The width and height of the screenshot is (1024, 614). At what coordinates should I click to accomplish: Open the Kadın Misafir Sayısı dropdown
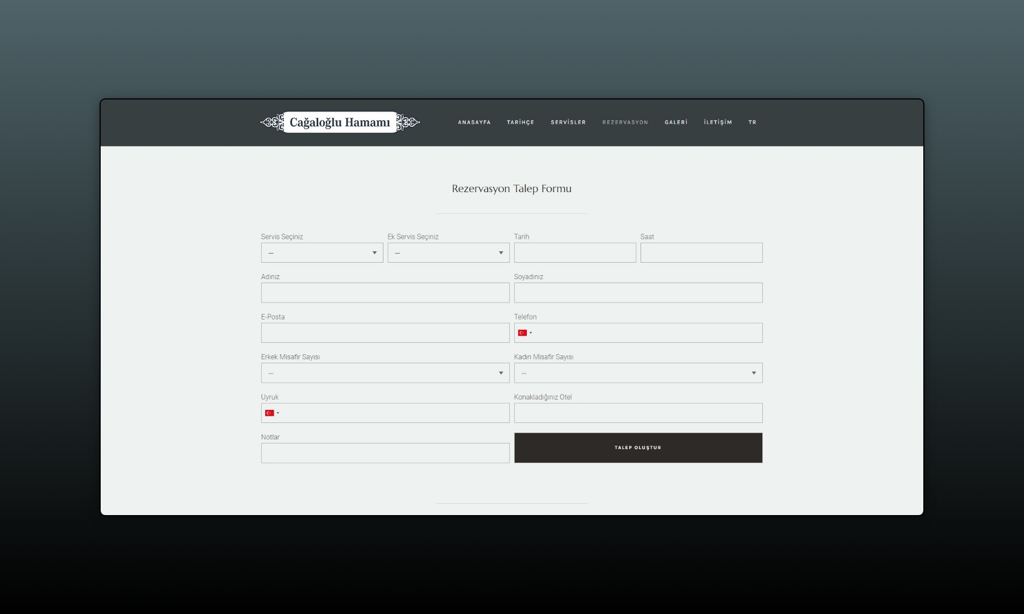(638, 374)
